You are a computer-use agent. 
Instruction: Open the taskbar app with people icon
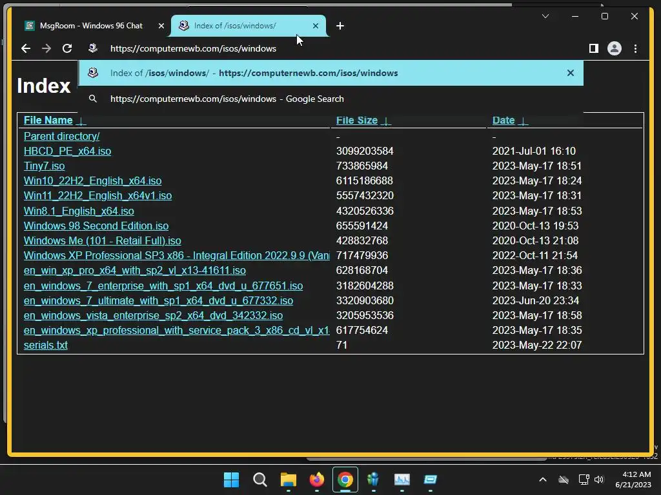click(374, 480)
